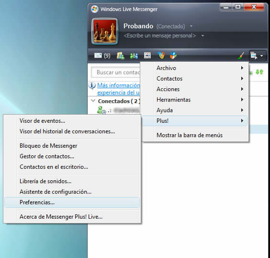
Task: Open Librería de sonidos...
Action: [x=72, y=181]
